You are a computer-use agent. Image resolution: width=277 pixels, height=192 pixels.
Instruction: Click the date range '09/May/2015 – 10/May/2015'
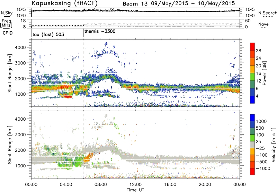point(193,3)
